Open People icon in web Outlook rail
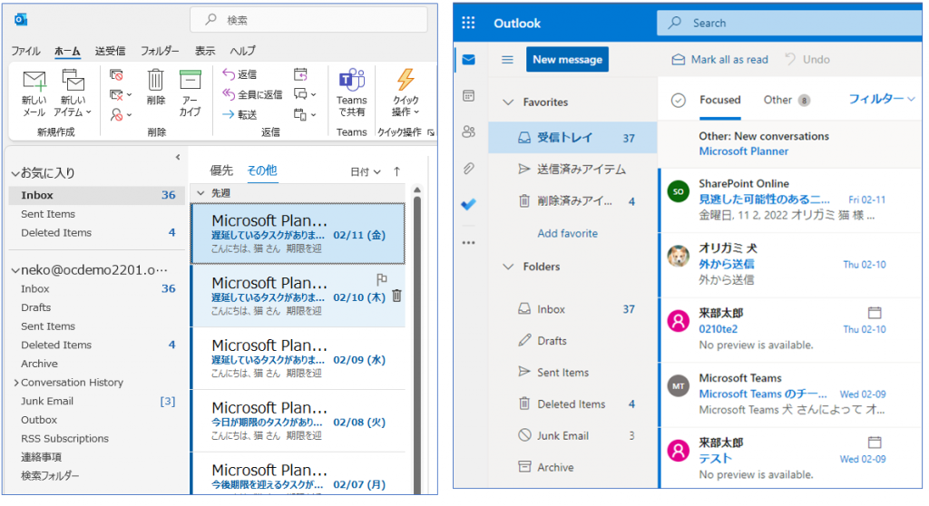929x506 pixels. tap(469, 131)
